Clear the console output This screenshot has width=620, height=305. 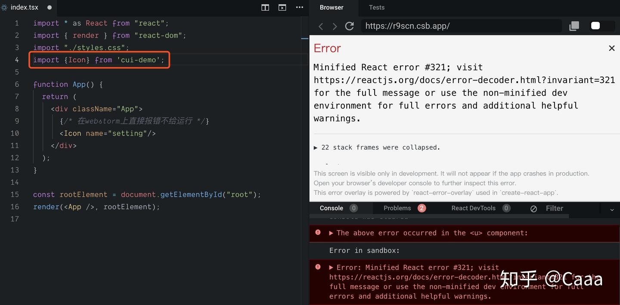(533, 209)
